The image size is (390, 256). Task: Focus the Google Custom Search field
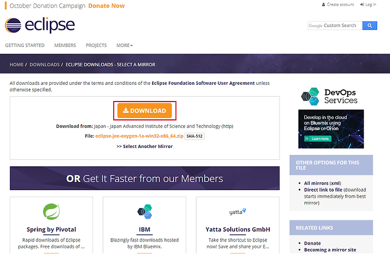coord(335,25)
